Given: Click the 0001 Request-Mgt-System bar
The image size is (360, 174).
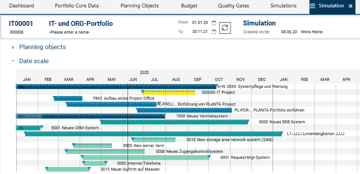Looking at the screenshot, I should pos(146,158).
